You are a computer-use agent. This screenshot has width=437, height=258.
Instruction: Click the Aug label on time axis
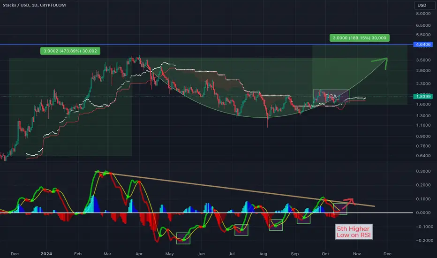(263, 253)
